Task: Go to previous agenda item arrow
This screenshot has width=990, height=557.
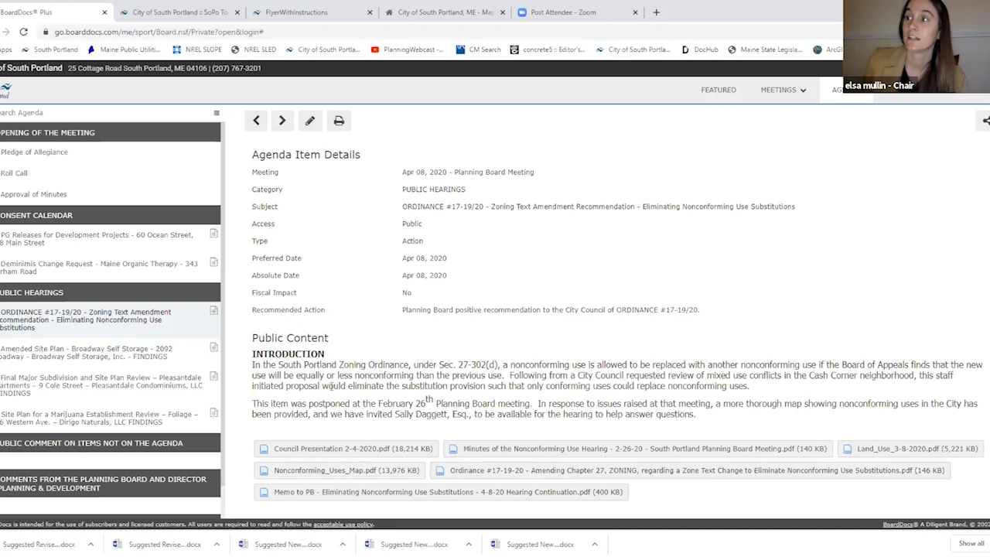Action: 256,121
